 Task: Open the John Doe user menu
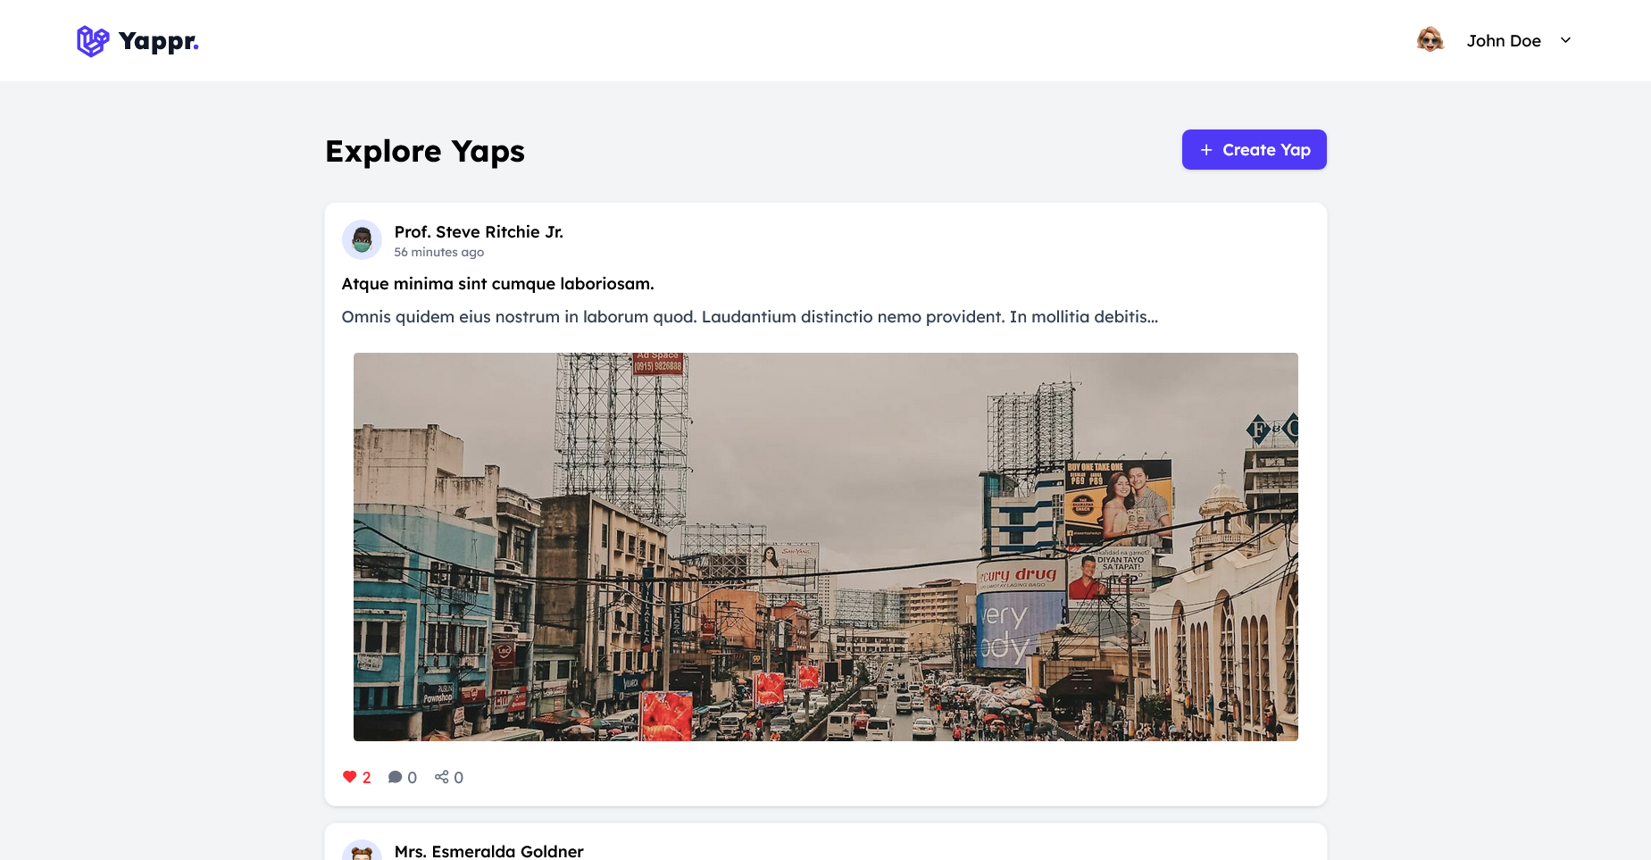[x=1503, y=41]
